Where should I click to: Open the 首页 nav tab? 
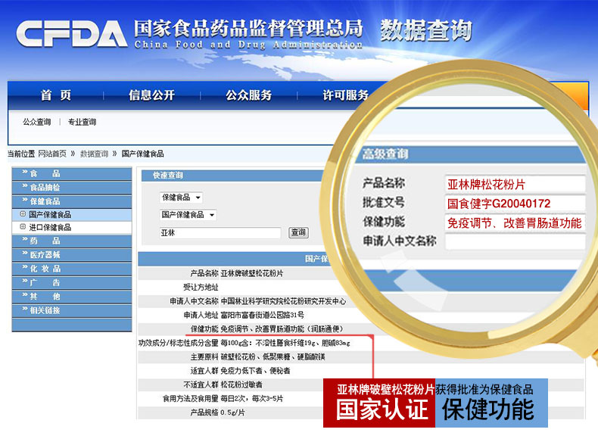click(x=56, y=95)
